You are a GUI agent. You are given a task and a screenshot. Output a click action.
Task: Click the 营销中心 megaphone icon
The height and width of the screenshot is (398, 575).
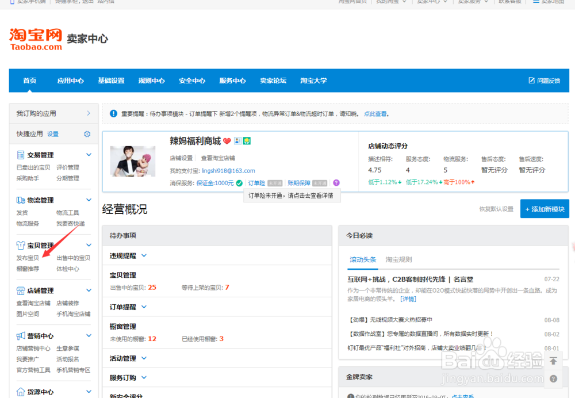coord(21,336)
